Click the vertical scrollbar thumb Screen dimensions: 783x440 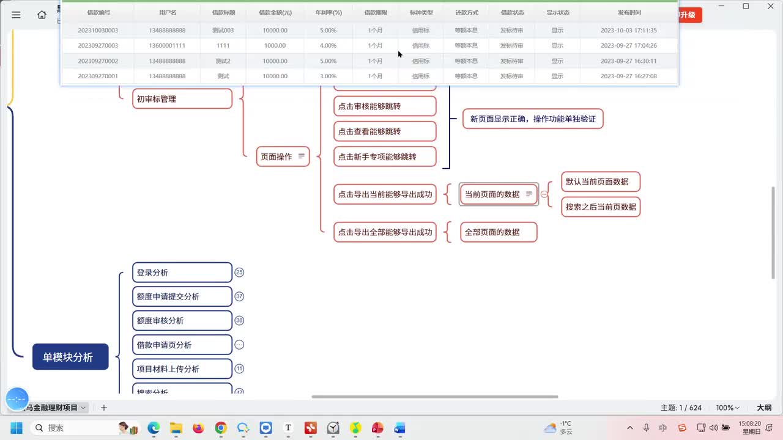(x=774, y=232)
